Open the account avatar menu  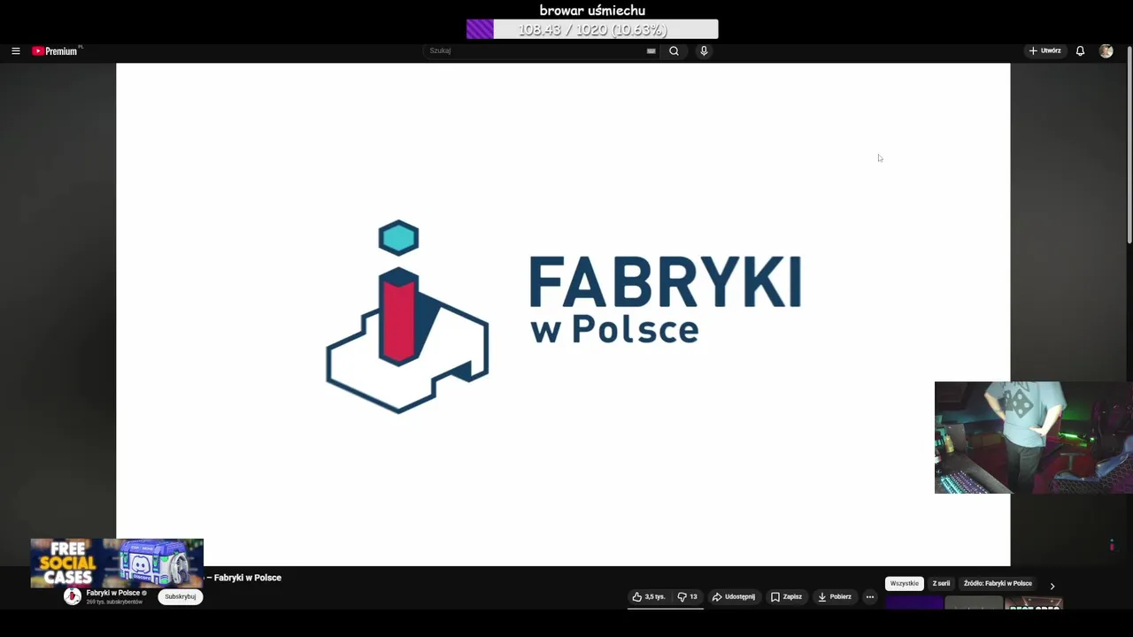(1106, 51)
